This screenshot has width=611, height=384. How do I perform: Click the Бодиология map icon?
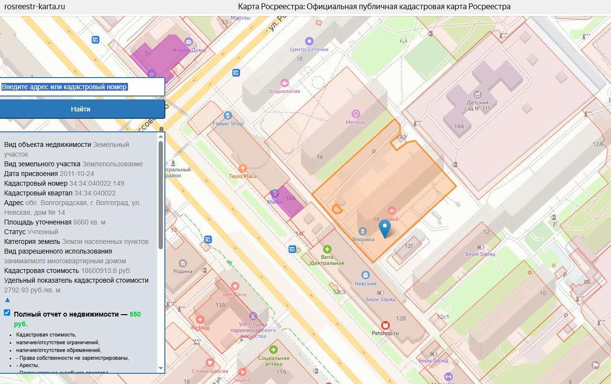pos(285,83)
